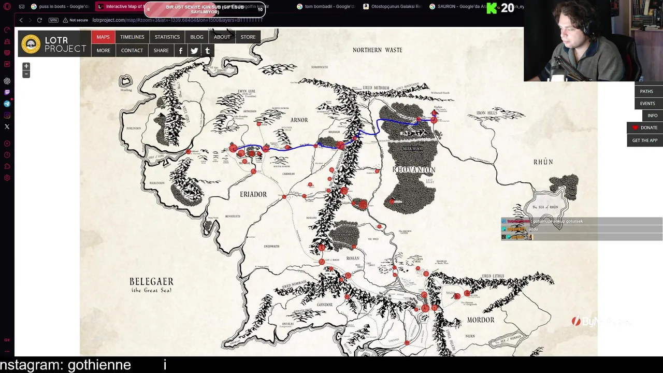Toggle the VPN badge in address bar
This screenshot has width=663, height=373.
point(53,20)
